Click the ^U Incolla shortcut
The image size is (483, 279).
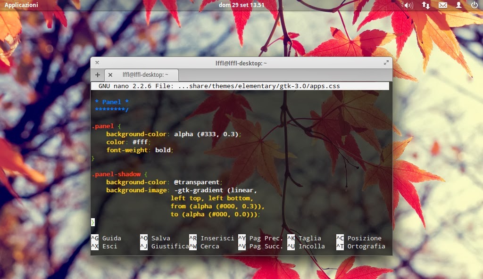[306, 246]
